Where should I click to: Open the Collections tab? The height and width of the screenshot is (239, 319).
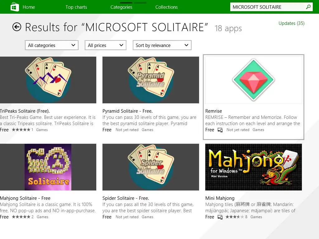167,7
